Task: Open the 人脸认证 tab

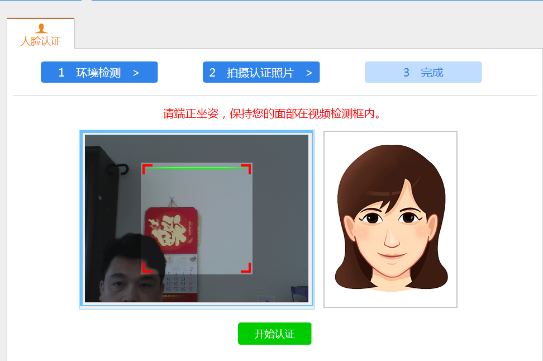Action: coord(40,41)
